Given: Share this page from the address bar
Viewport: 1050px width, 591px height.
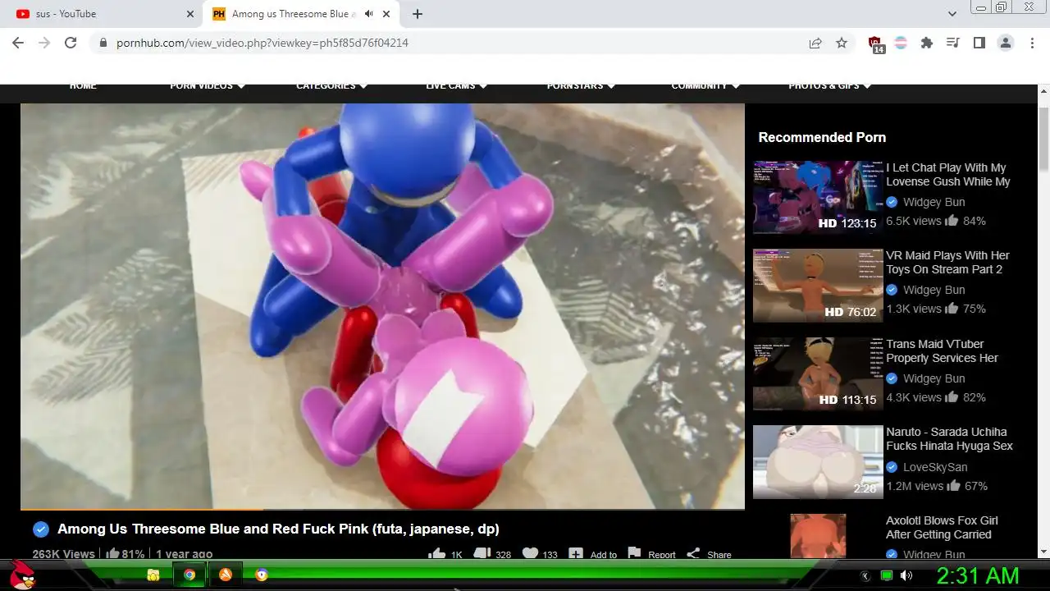Looking at the screenshot, I should (x=815, y=43).
